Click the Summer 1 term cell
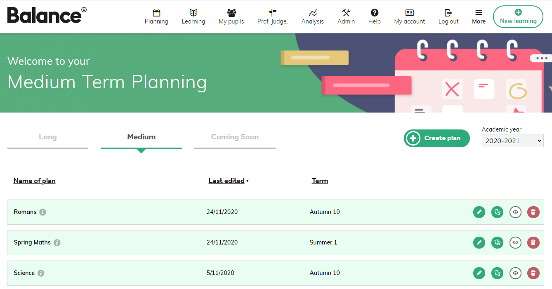This screenshot has width=552, height=289. tap(323, 242)
